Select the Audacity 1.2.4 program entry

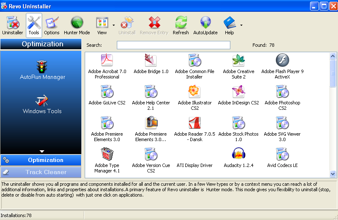(x=238, y=157)
